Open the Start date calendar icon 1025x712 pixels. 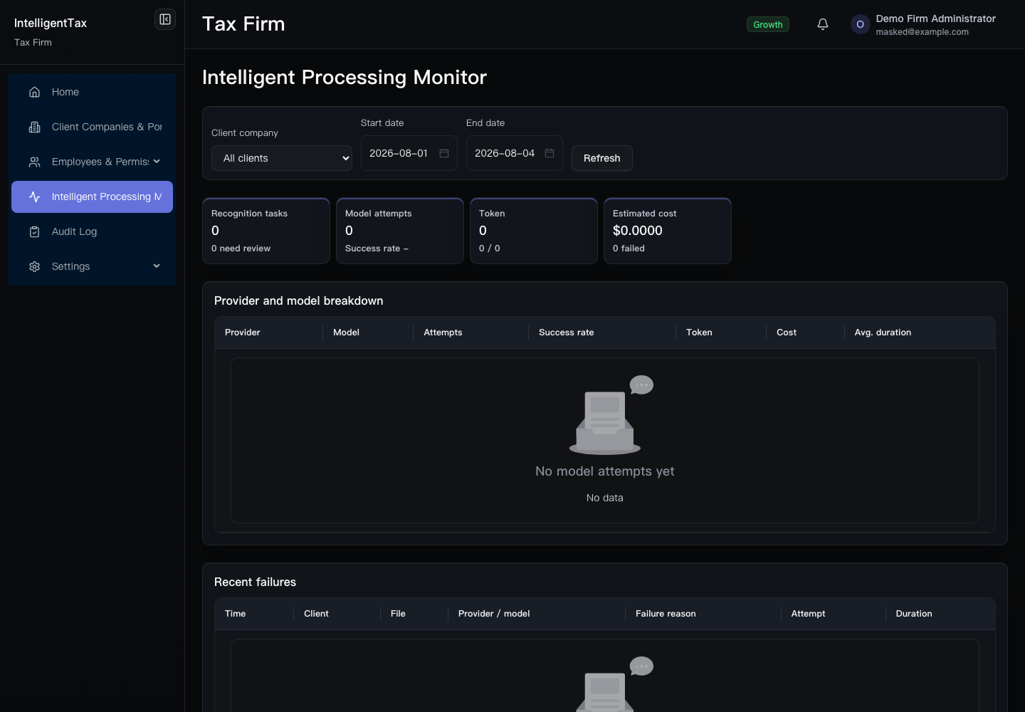click(x=444, y=153)
